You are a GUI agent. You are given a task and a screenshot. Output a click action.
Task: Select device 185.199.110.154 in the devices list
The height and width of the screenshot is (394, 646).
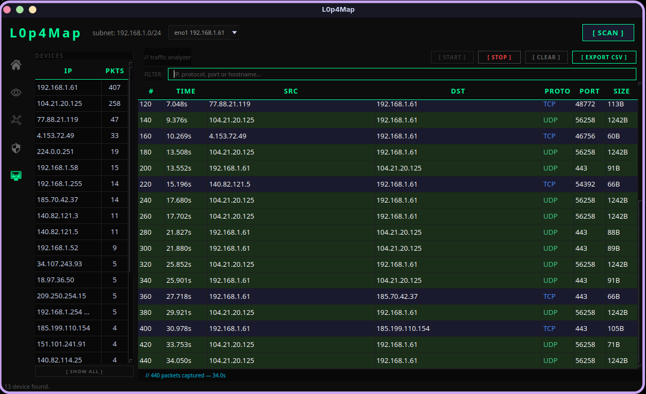coord(82,328)
